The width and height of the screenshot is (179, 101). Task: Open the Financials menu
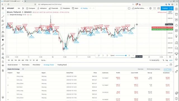(x=53, y=8)
